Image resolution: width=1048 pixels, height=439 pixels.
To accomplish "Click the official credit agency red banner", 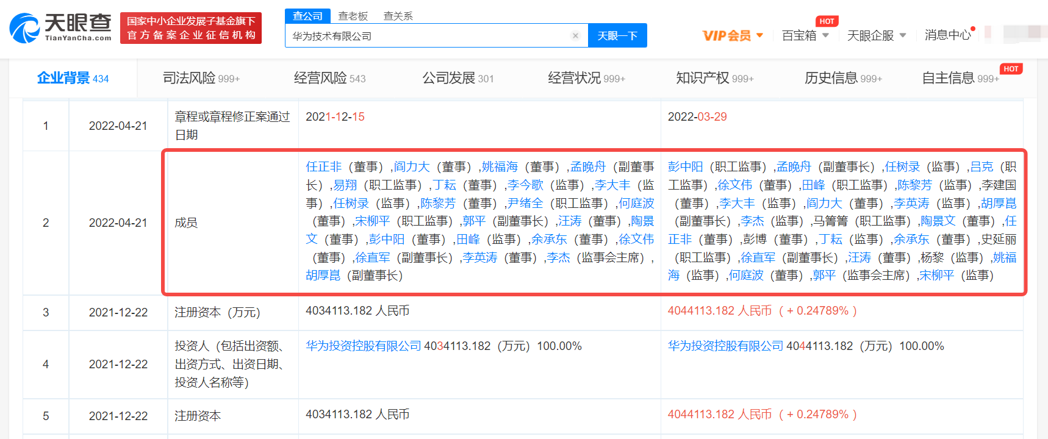I will pyautogui.click(x=191, y=28).
